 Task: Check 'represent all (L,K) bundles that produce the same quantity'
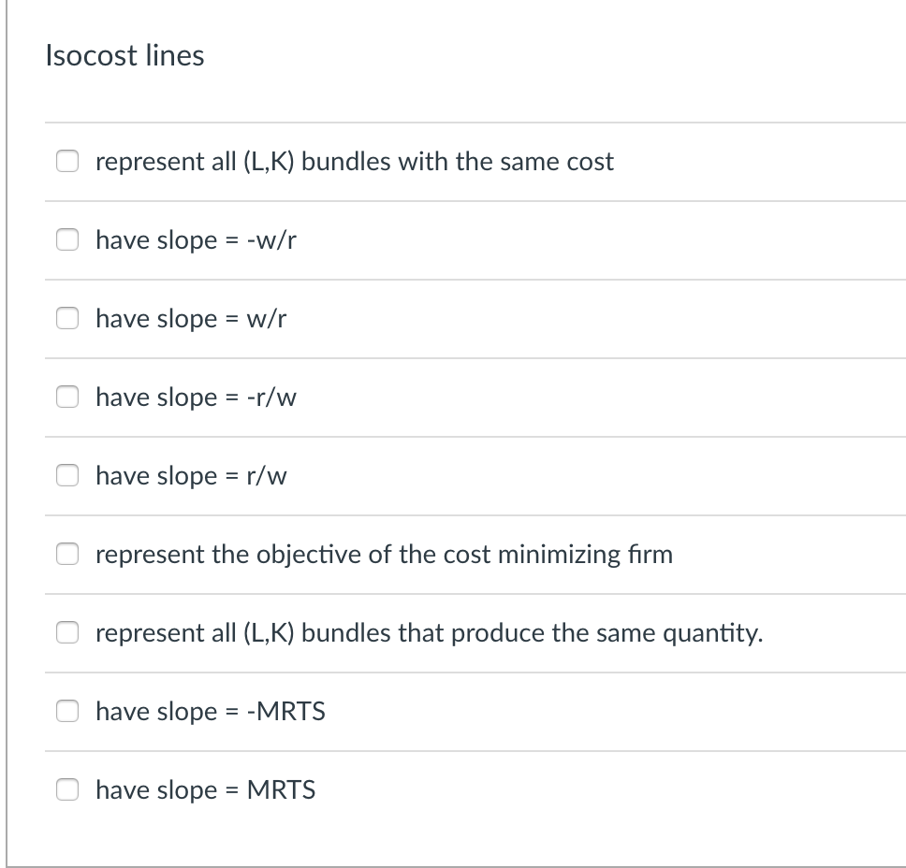pos(67,632)
